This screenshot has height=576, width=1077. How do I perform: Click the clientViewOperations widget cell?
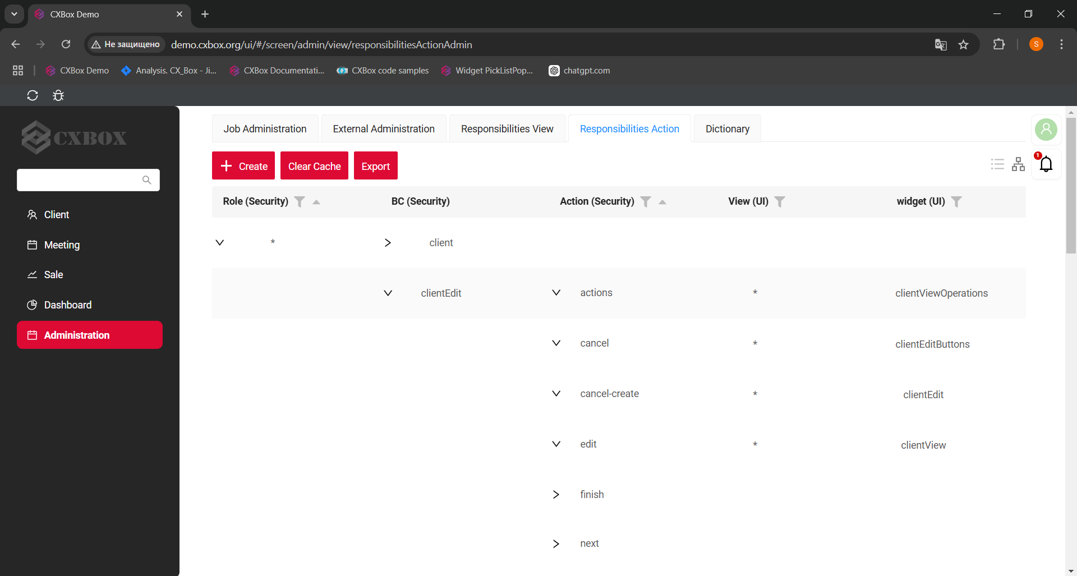click(941, 293)
